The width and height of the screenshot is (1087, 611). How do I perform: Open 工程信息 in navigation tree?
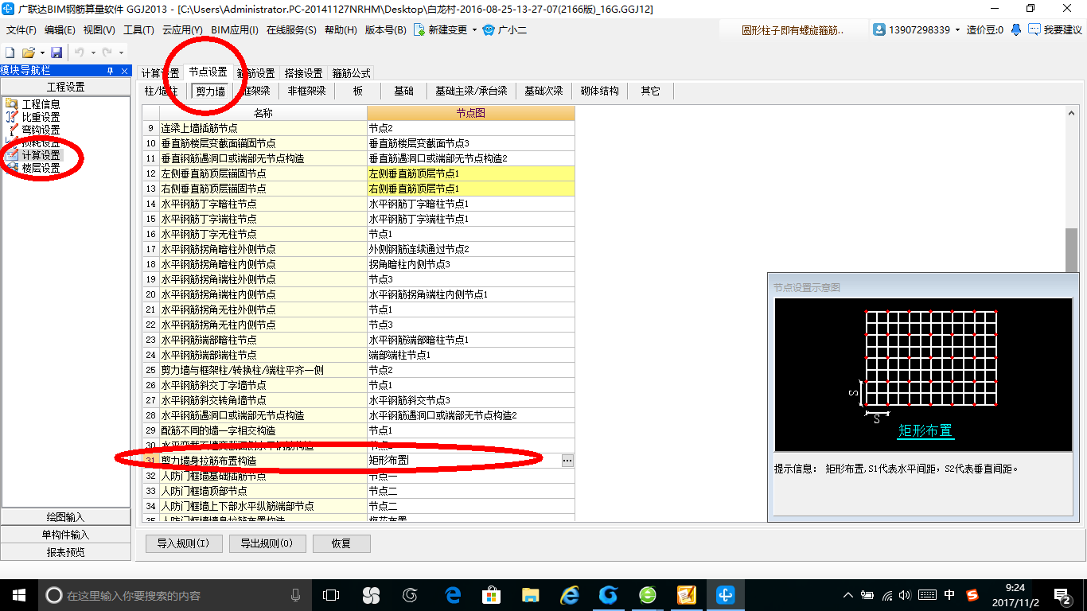pyautogui.click(x=41, y=104)
